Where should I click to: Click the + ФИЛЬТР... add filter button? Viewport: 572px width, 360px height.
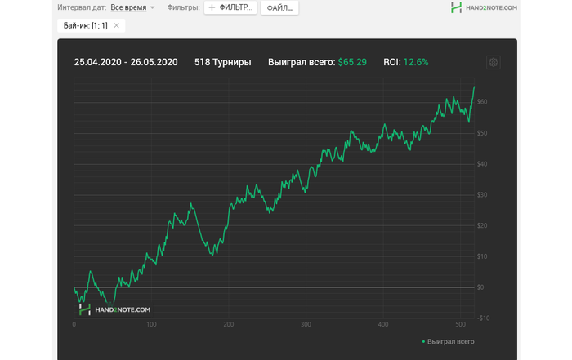230,7
